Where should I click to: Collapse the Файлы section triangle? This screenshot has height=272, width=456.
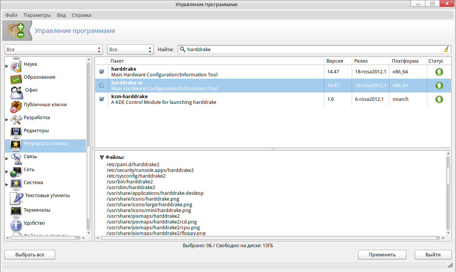click(x=102, y=157)
